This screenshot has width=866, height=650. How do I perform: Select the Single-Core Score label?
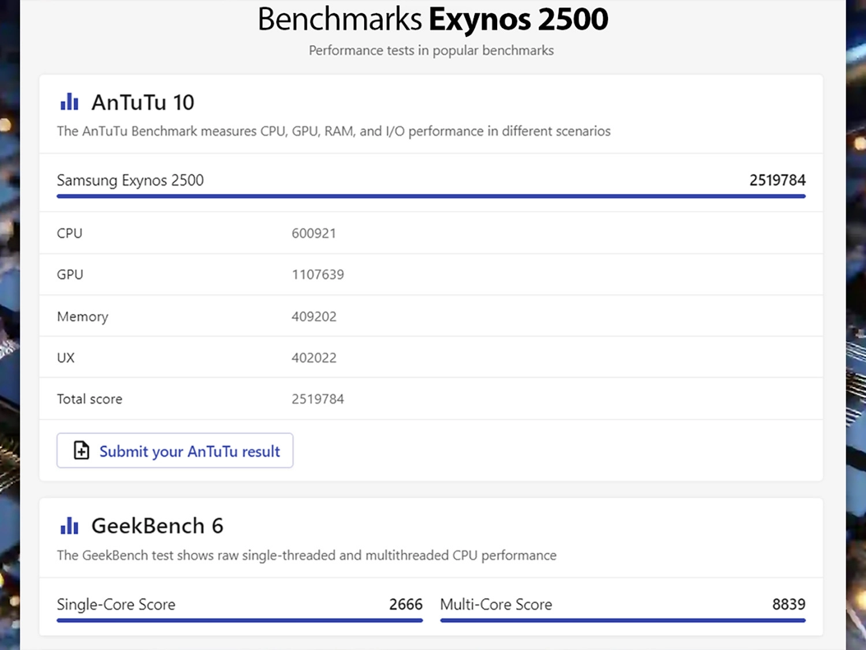[x=116, y=604]
